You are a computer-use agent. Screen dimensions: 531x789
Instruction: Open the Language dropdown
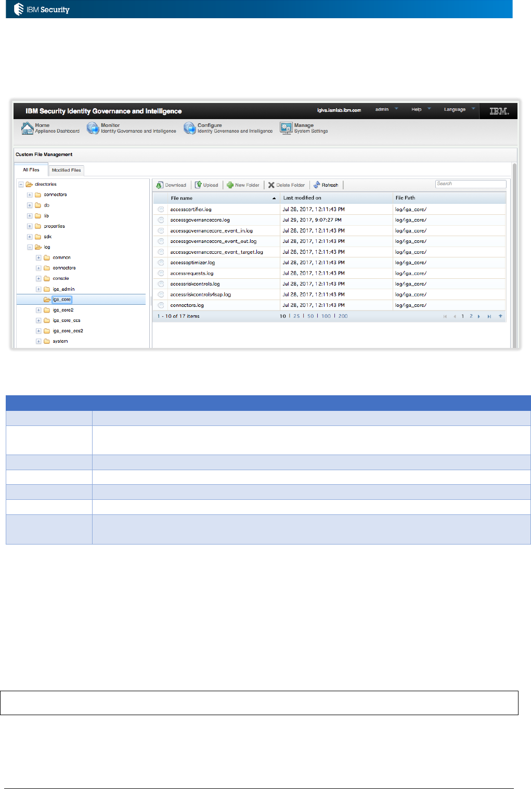pos(459,109)
